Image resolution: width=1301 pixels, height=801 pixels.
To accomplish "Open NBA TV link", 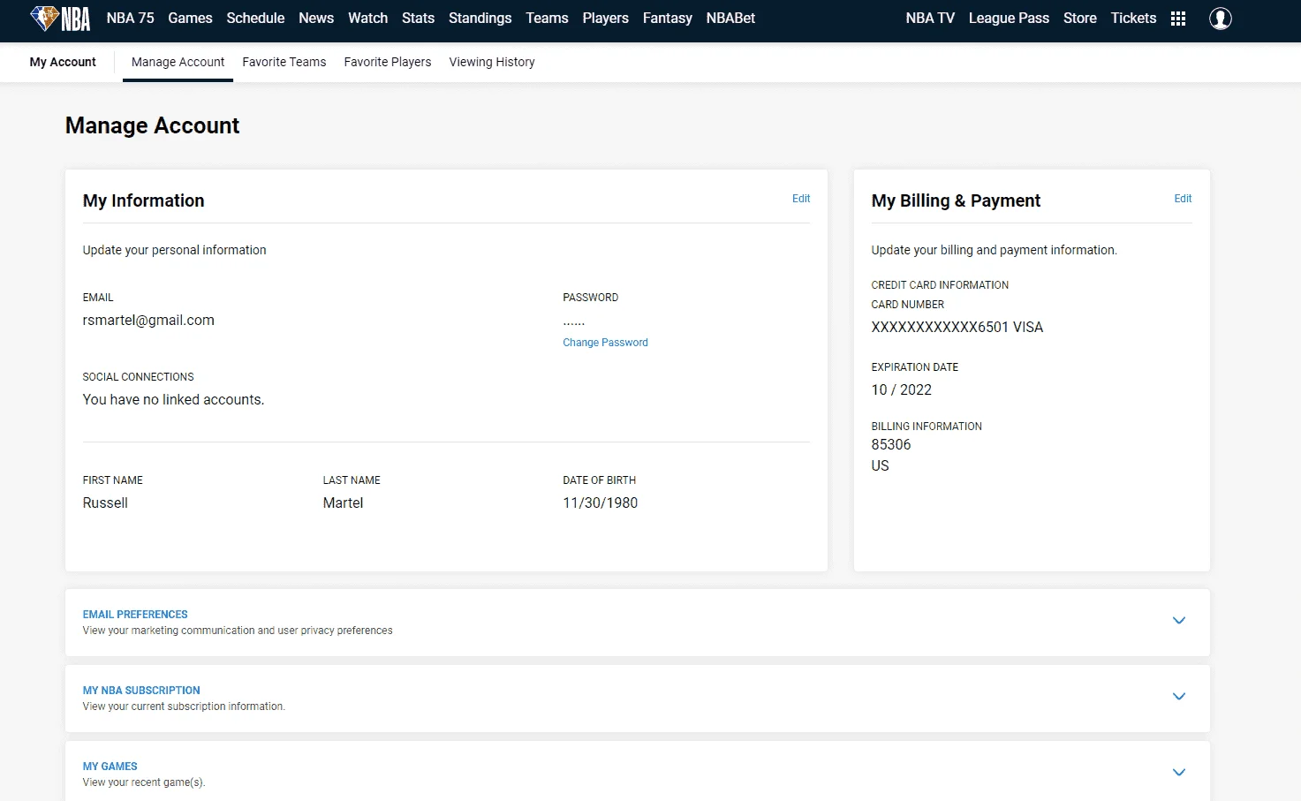I will coord(930,18).
